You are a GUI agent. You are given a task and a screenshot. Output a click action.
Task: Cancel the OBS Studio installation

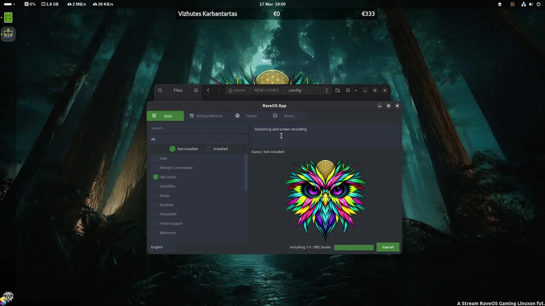388,247
